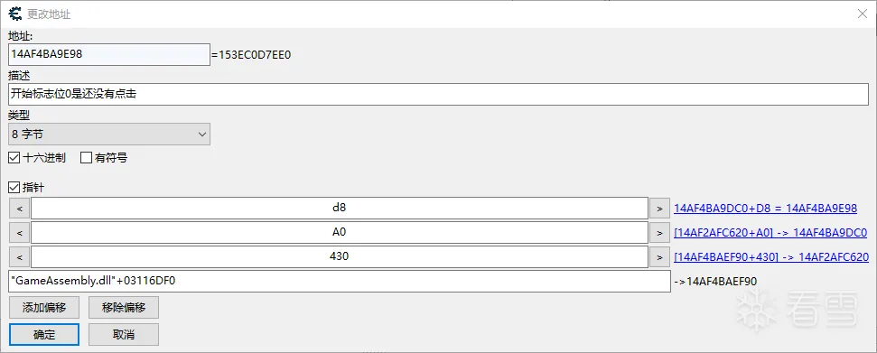Increase the A0 offset with right arrow
Screen dimensions: 877x353
(x=659, y=232)
